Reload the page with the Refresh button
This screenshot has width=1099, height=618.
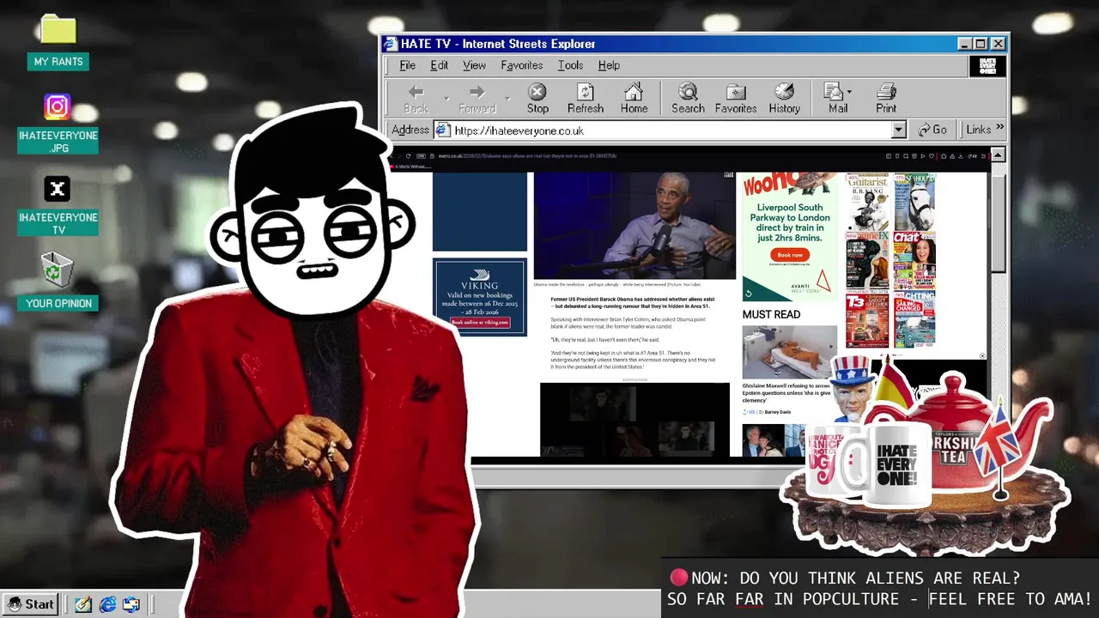pyautogui.click(x=586, y=99)
